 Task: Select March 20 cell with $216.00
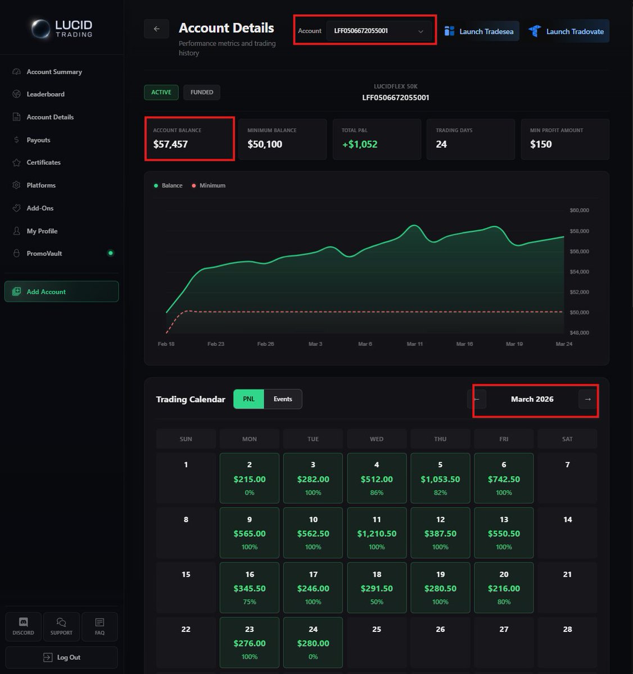pos(504,588)
